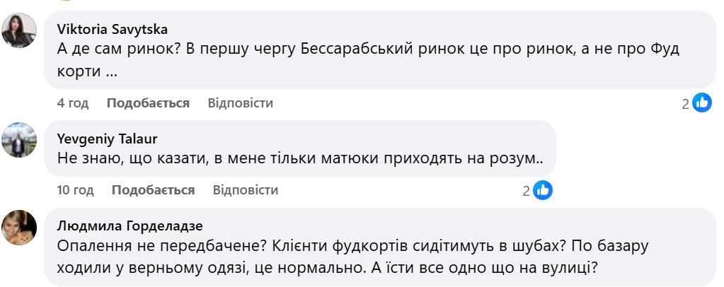Click Відповісти under Viktoria Savytska's comment
The height and width of the screenshot is (287, 724).
(240, 103)
